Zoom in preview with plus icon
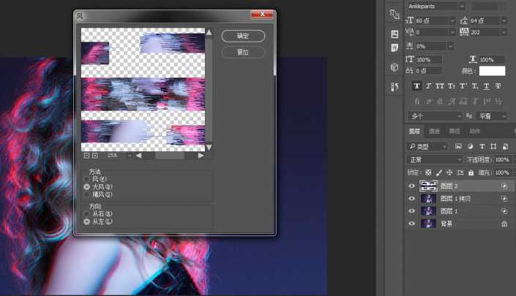Viewport: 516px width, 296px height. (x=94, y=155)
